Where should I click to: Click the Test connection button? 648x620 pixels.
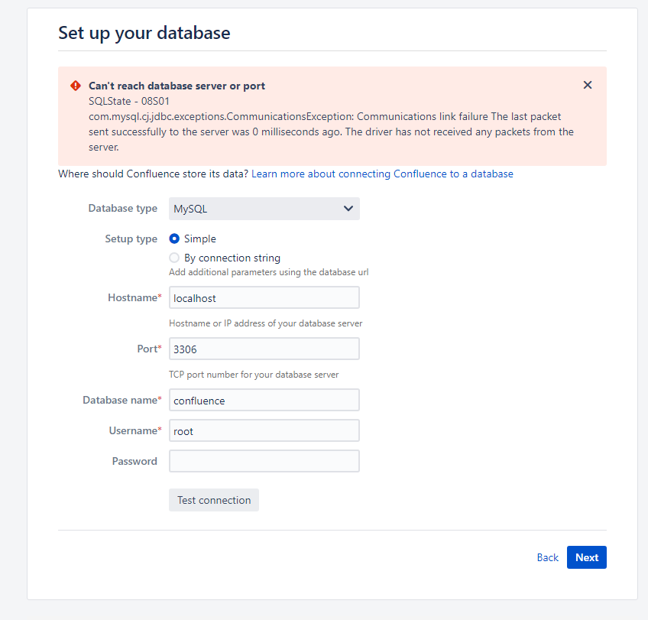(214, 500)
